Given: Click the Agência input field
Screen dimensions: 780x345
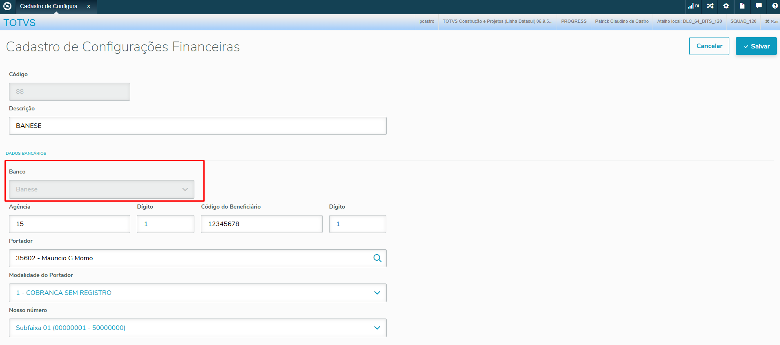Looking at the screenshot, I should (x=69, y=224).
